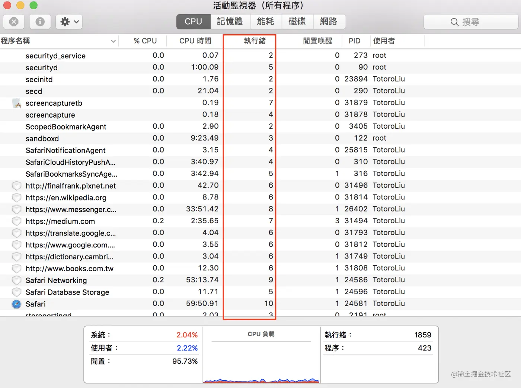Click shield icon beside Safari Networking
The image size is (521, 388).
click(16, 280)
